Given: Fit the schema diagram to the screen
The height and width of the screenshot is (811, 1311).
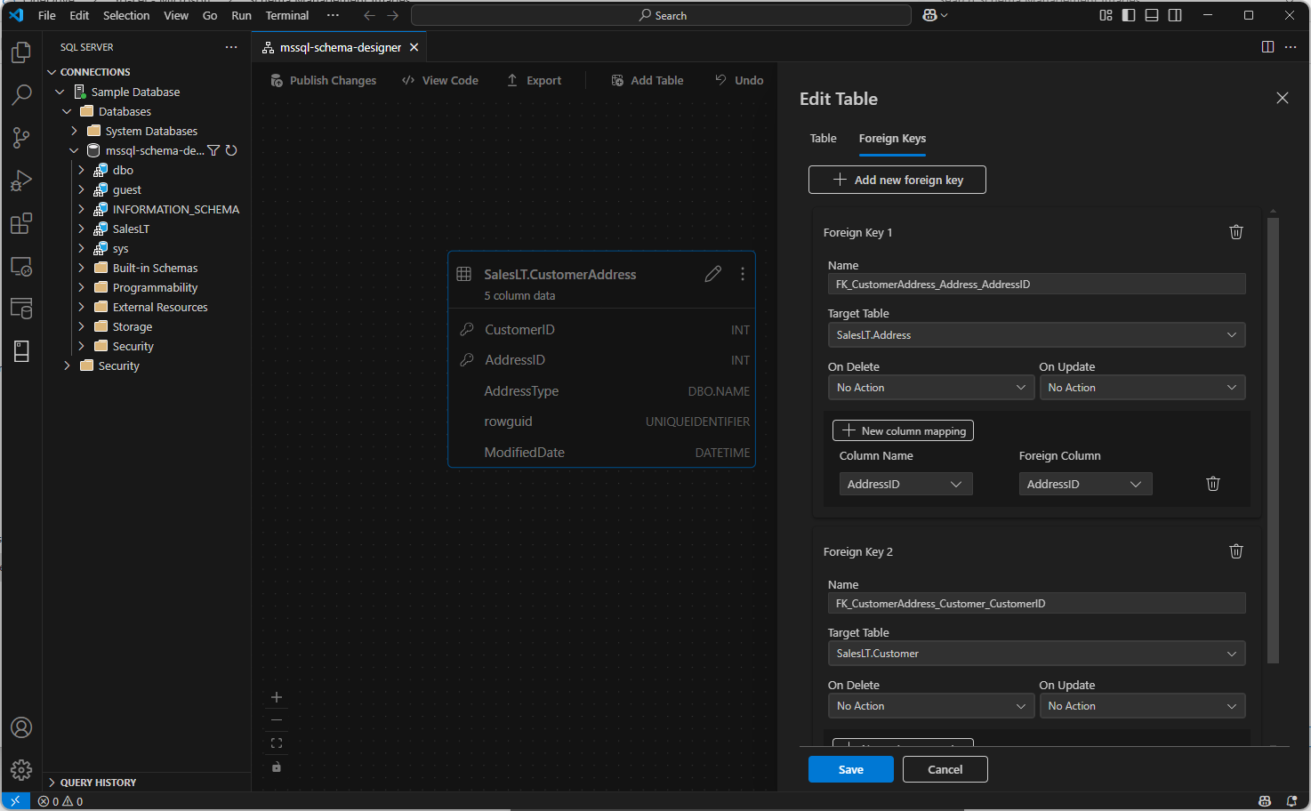Looking at the screenshot, I should [x=276, y=742].
